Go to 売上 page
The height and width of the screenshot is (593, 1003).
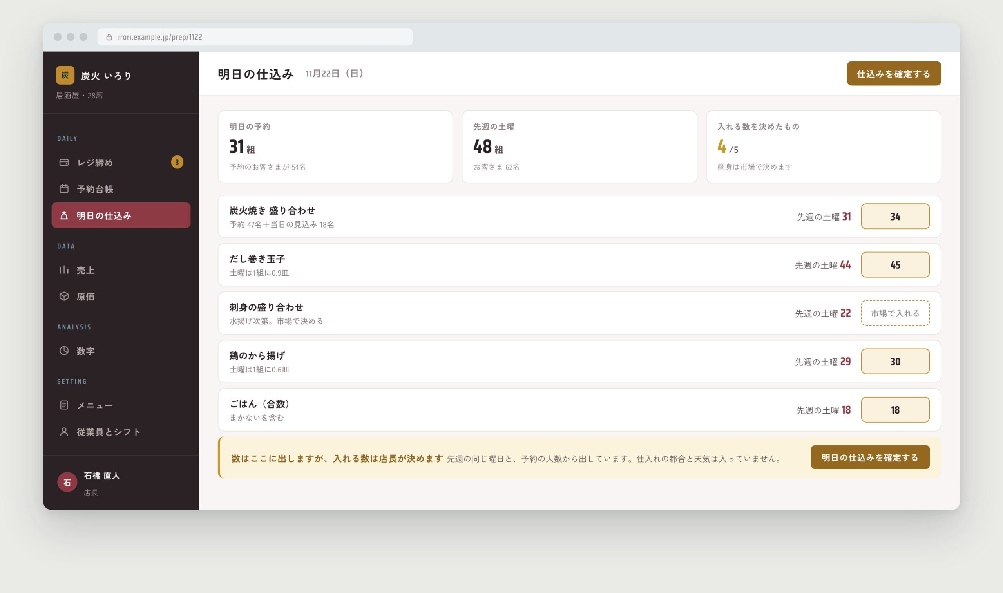click(x=121, y=270)
